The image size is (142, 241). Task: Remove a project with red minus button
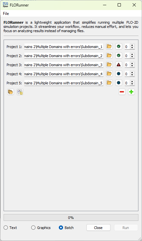[x=122, y=92]
